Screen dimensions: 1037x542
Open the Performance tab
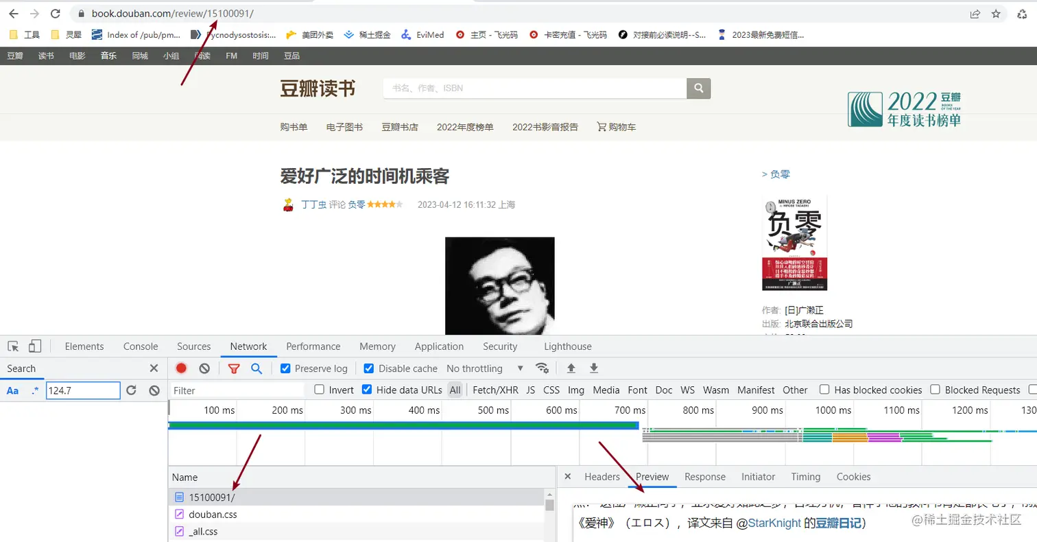pos(313,346)
